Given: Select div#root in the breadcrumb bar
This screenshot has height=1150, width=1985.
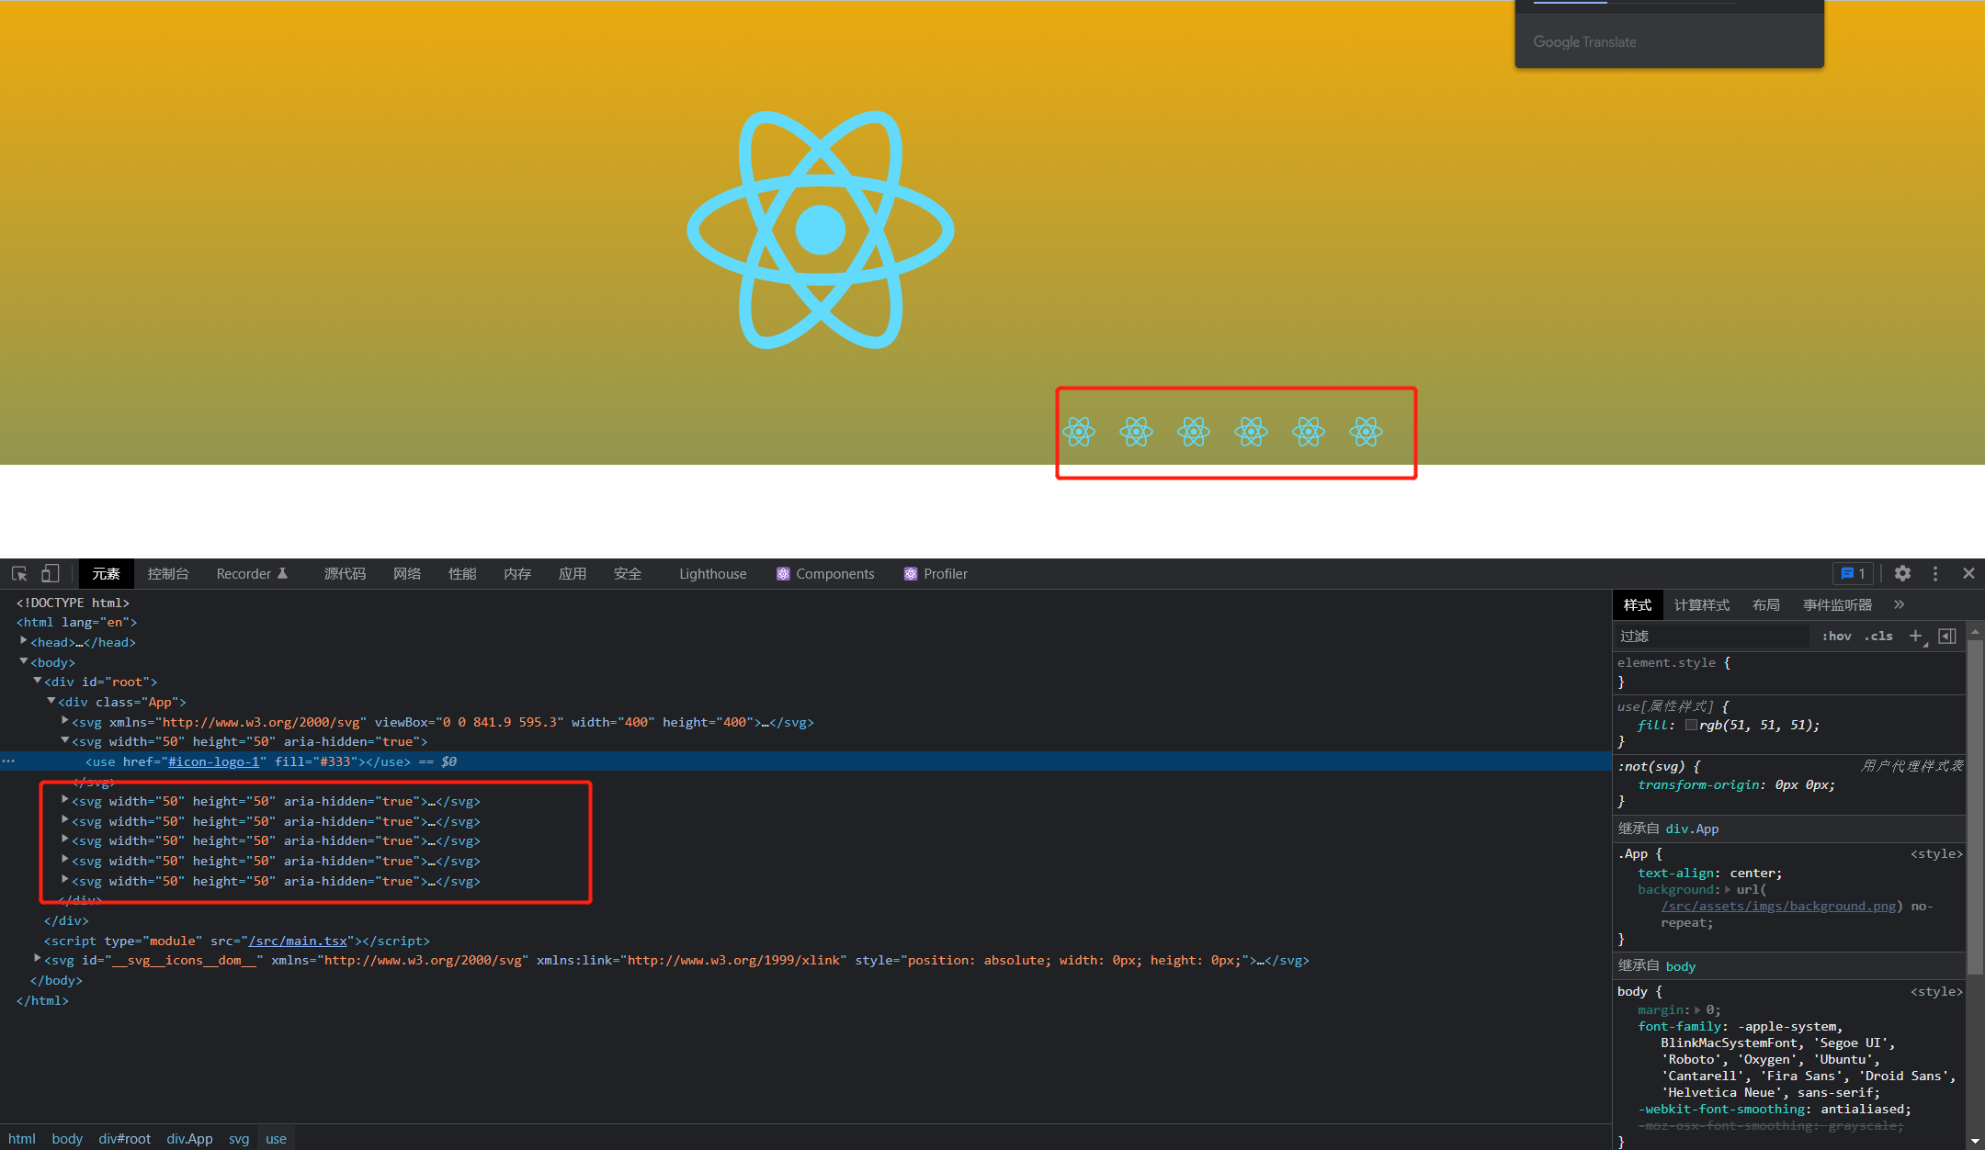Looking at the screenshot, I should pyautogui.click(x=125, y=1139).
